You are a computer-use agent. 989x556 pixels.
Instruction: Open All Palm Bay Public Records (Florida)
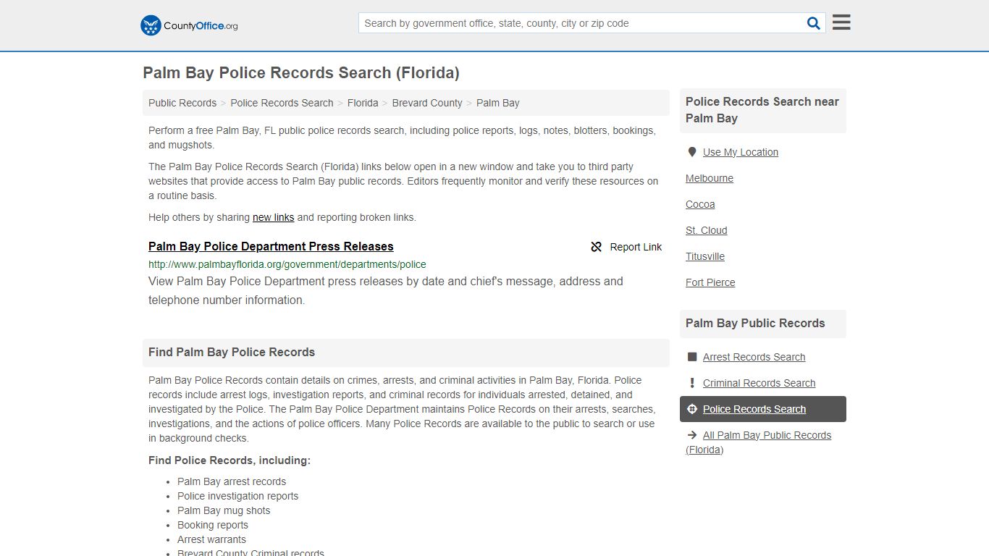(758, 442)
